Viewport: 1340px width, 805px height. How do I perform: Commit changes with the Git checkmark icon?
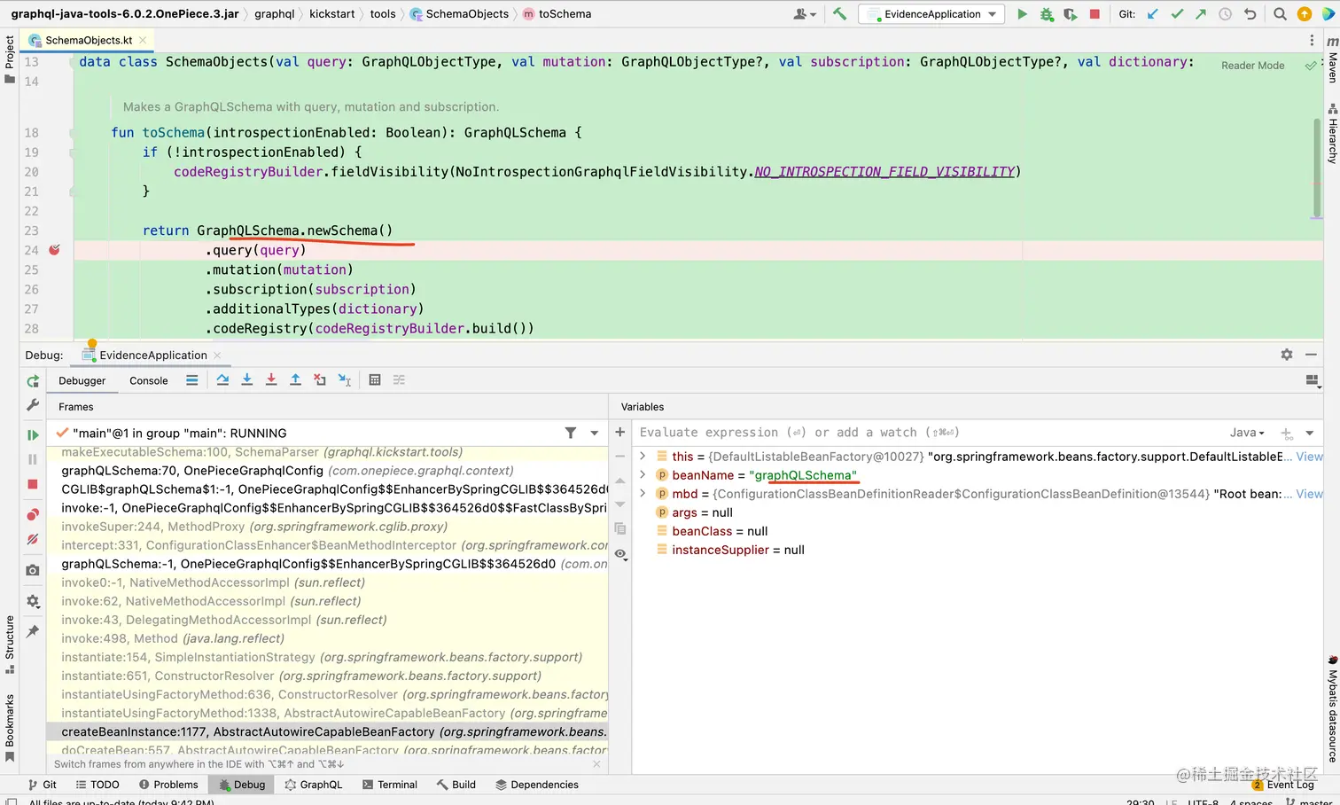click(x=1177, y=14)
